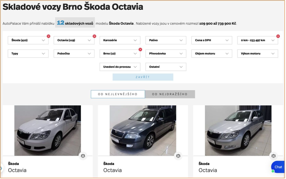Add dark gray Octavia to comparison
This screenshot has height=179, width=286.
pos(178,156)
